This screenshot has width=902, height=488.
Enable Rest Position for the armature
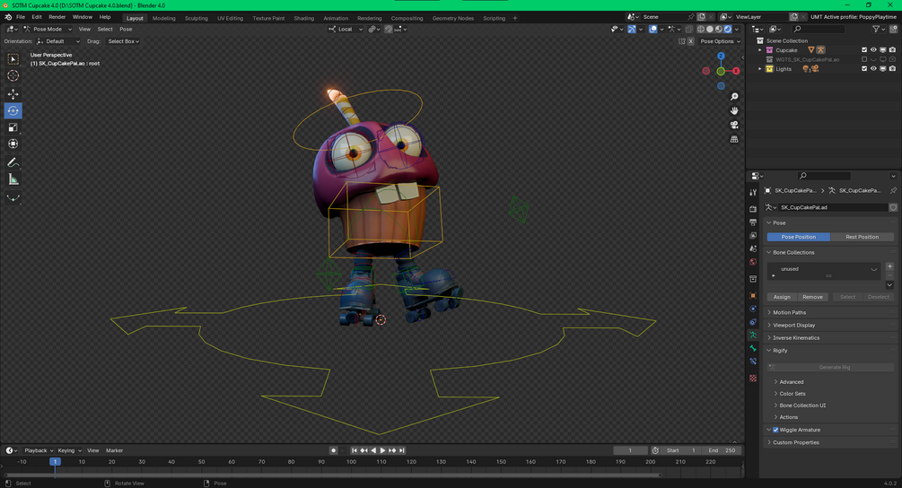(x=862, y=237)
